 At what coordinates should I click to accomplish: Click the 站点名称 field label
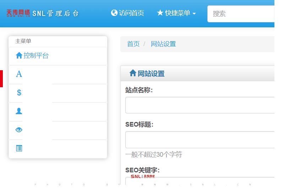pyautogui.click(x=139, y=90)
